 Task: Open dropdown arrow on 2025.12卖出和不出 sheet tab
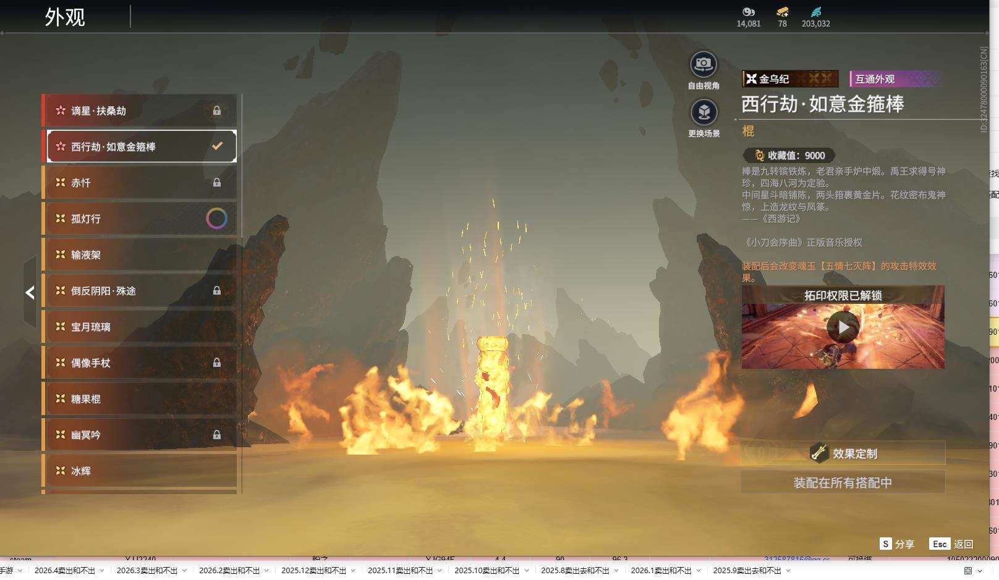point(353,571)
